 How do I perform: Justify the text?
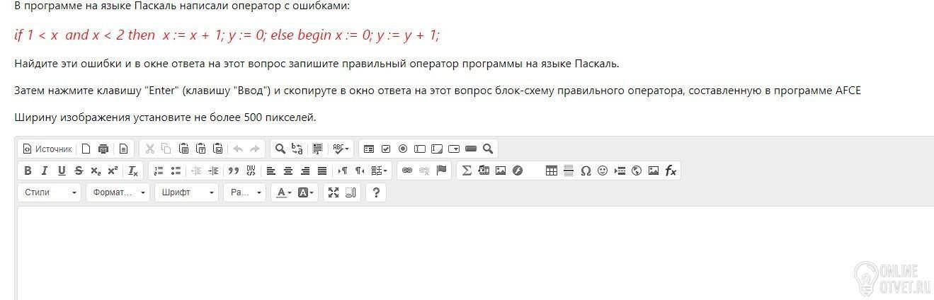coord(322,171)
